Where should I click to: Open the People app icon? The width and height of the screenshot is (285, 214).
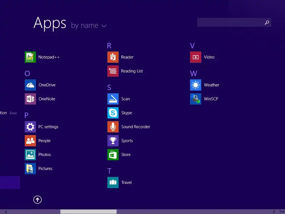pos(30,141)
